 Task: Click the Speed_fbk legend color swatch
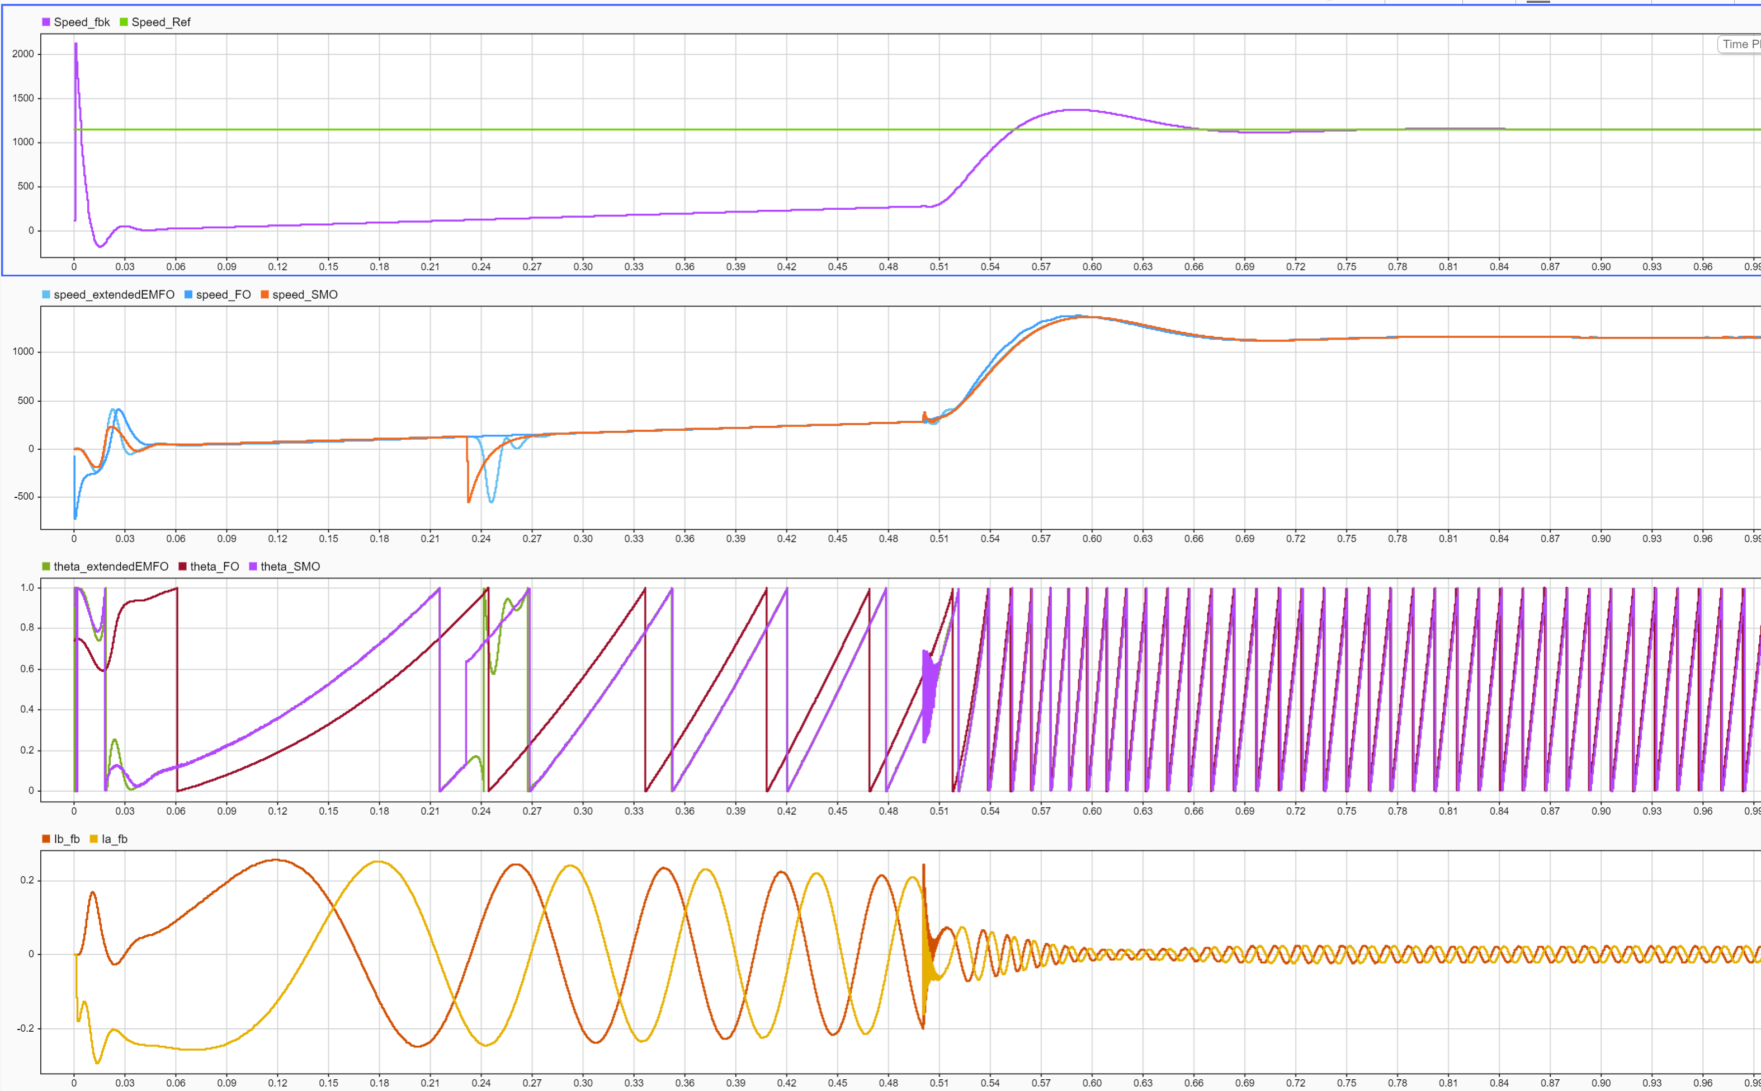pyautogui.click(x=46, y=22)
